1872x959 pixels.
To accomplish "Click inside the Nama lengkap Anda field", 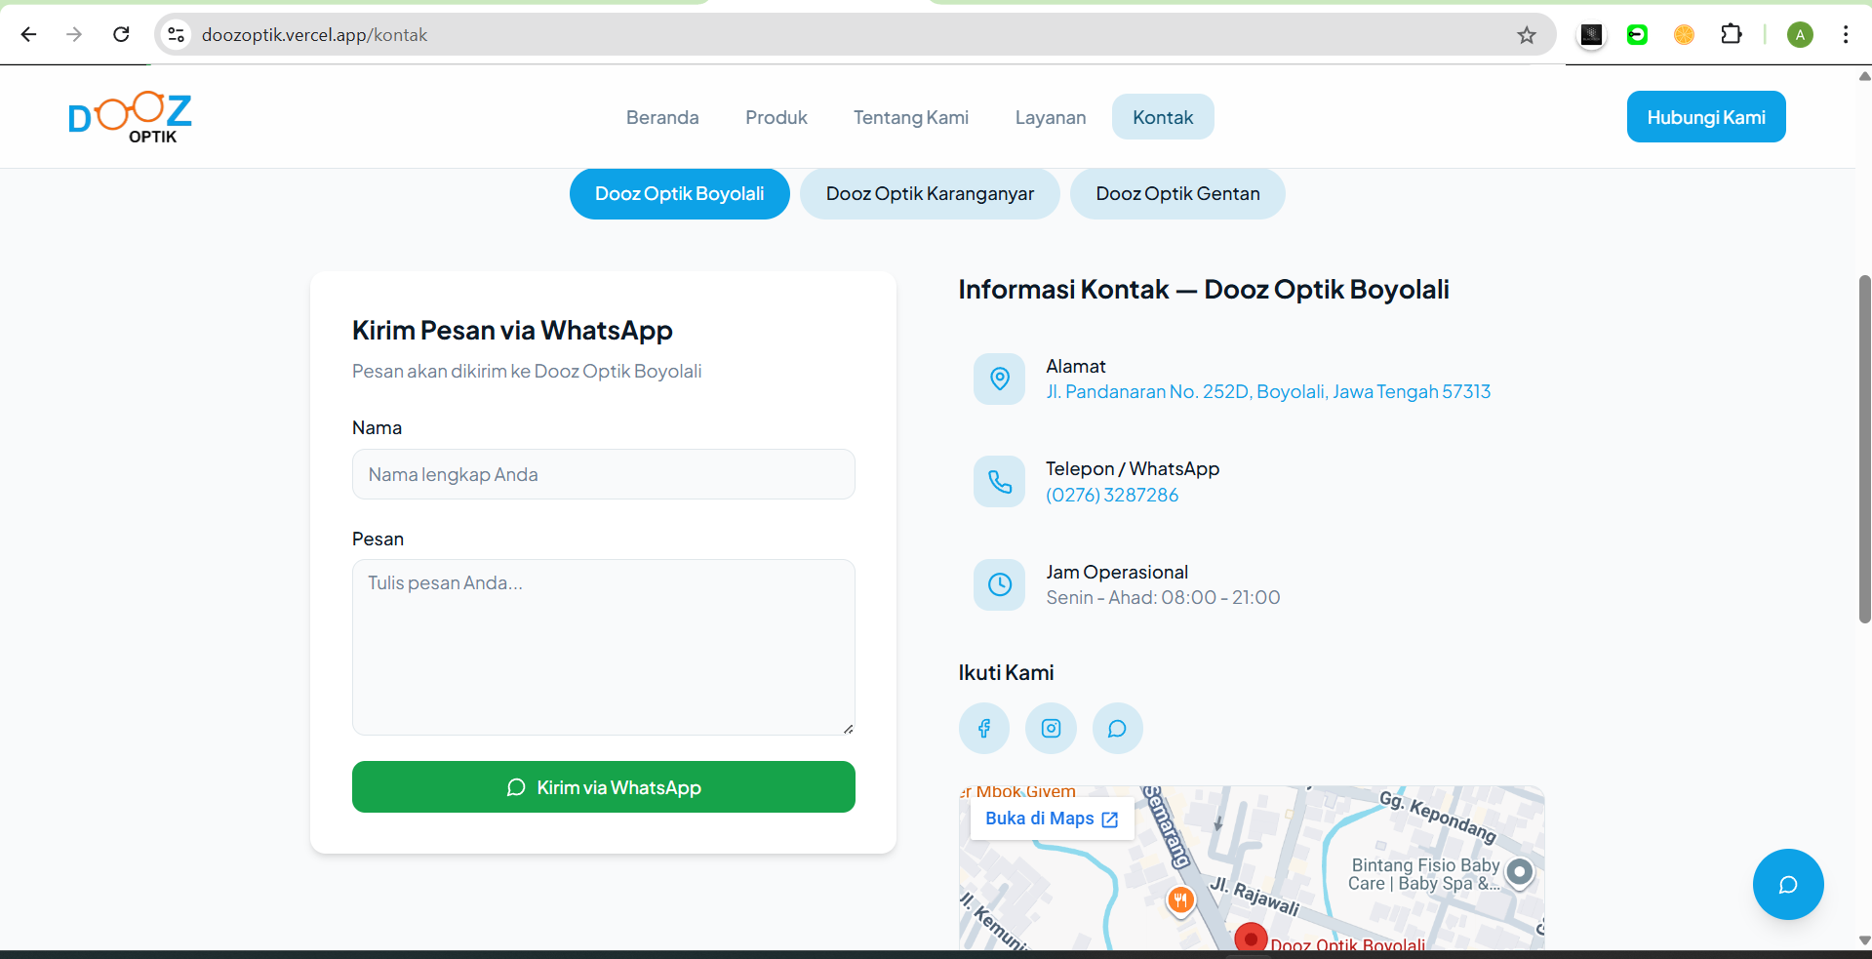I will 603,474.
